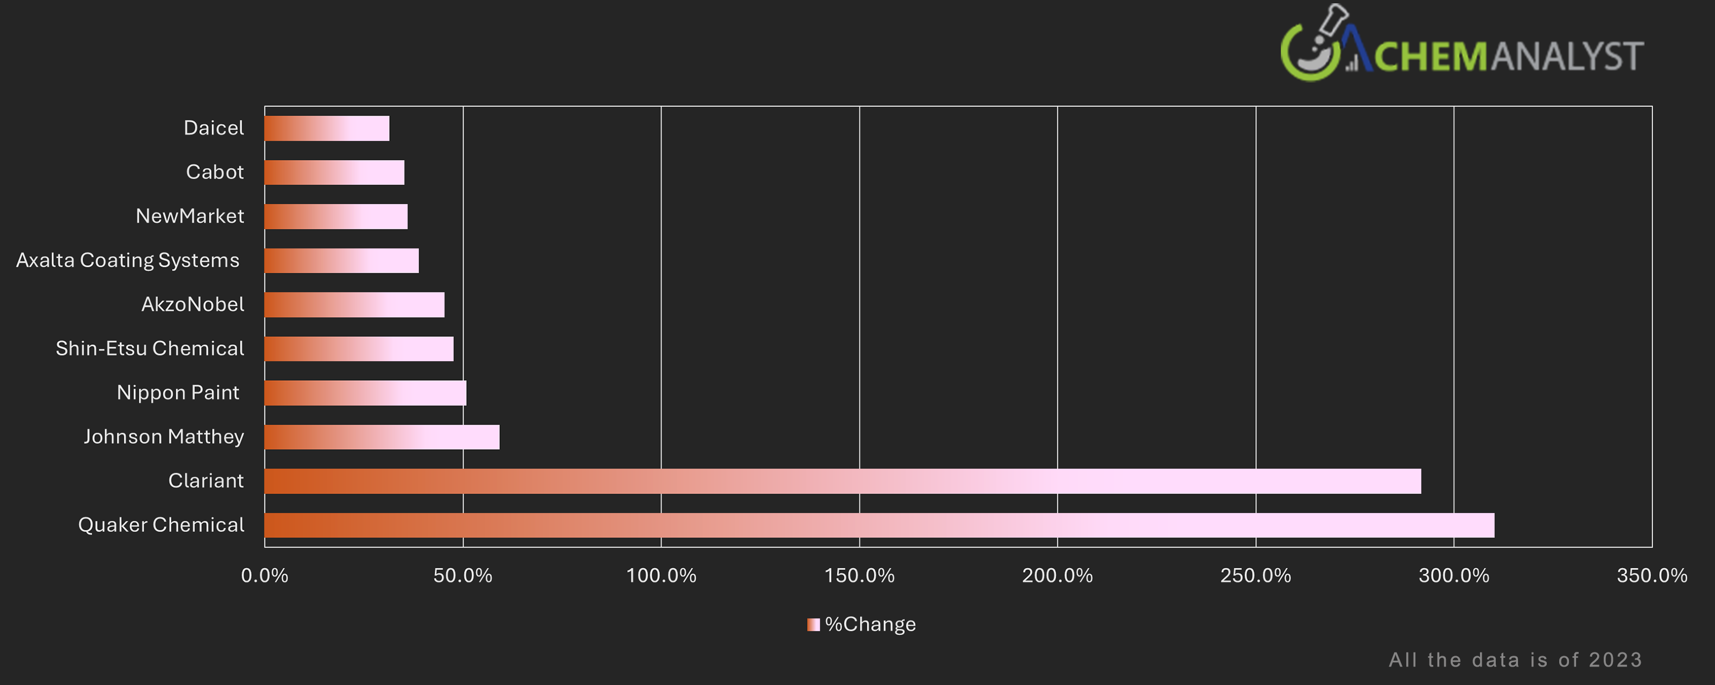1715x685 pixels.
Task: Click the Quaker Chemical axis label
Action: pos(161,524)
